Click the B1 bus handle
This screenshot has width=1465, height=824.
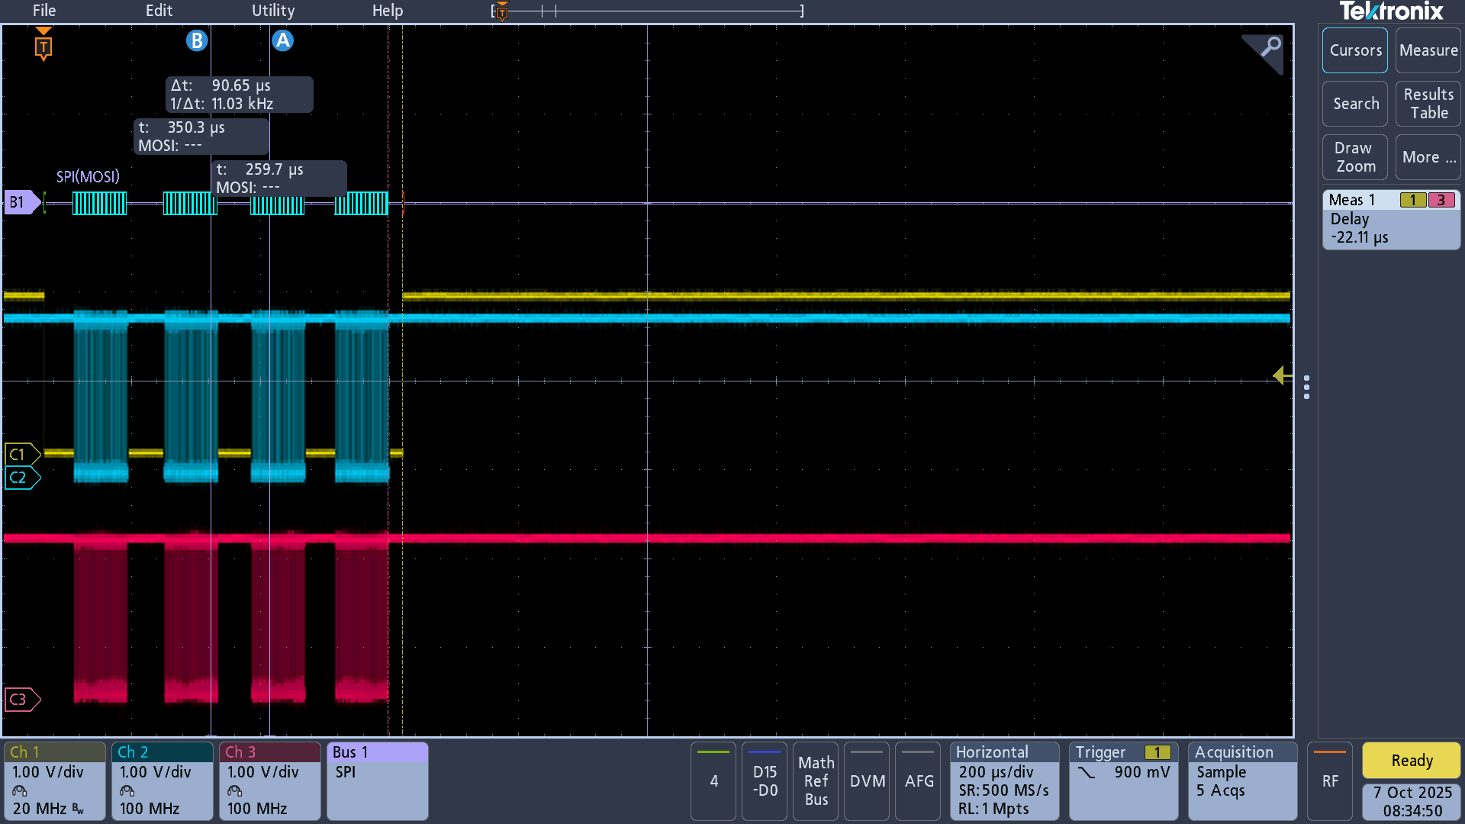[22, 202]
